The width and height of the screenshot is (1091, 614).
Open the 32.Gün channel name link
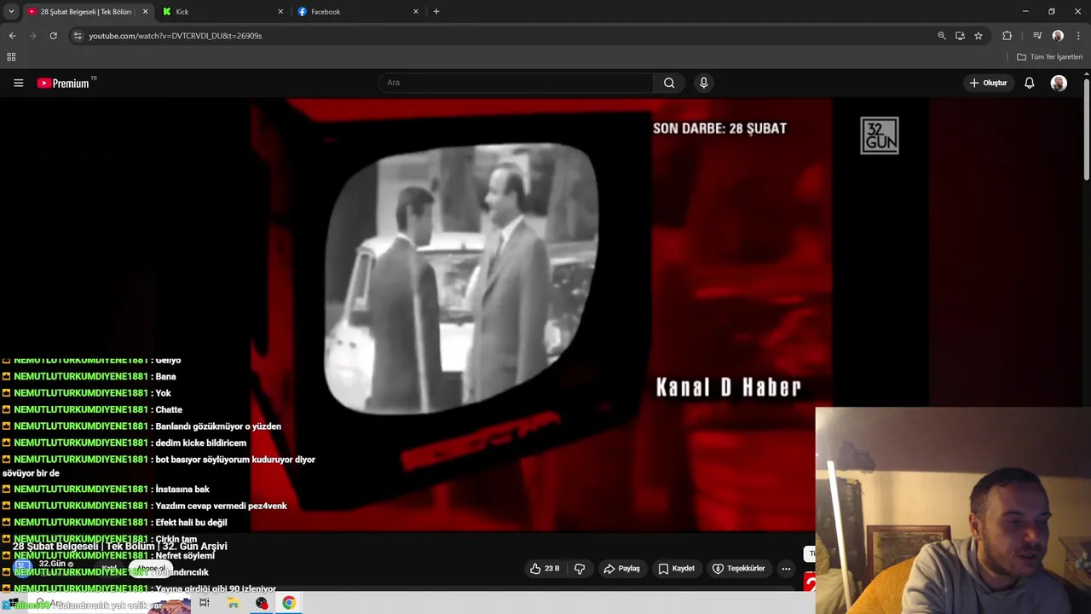tap(54, 565)
